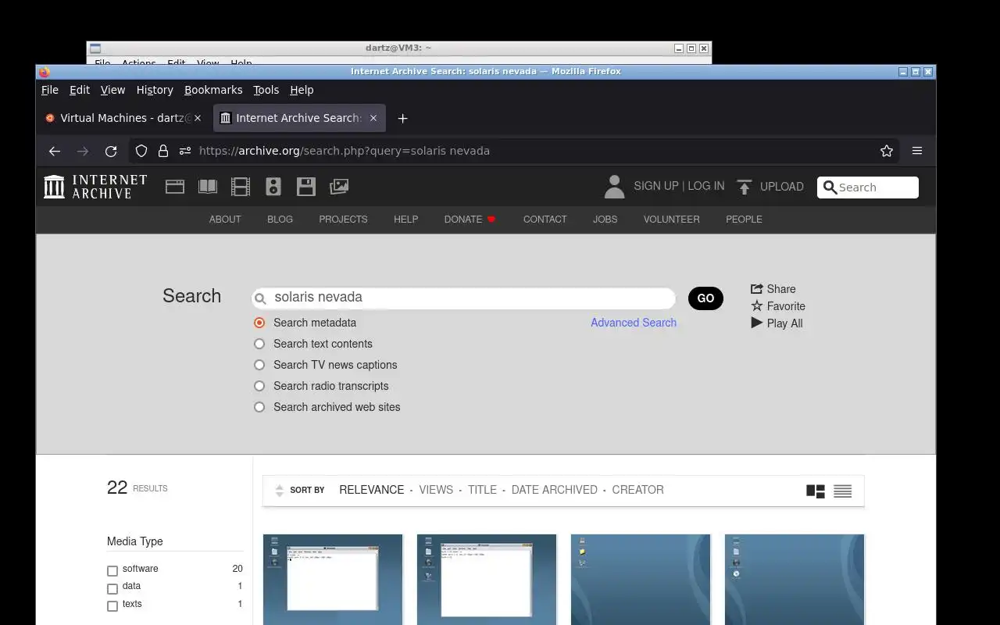Image resolution: width=1000 pixels, height=625 pixels.
Task: Open a new tab with plus button
Action: 402,118
